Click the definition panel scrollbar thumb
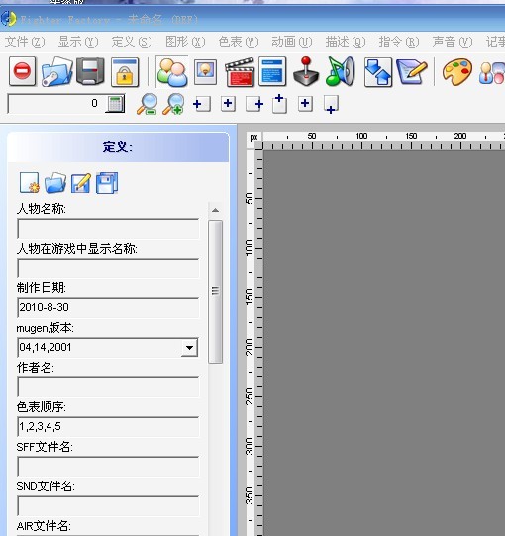 [215, 291]
